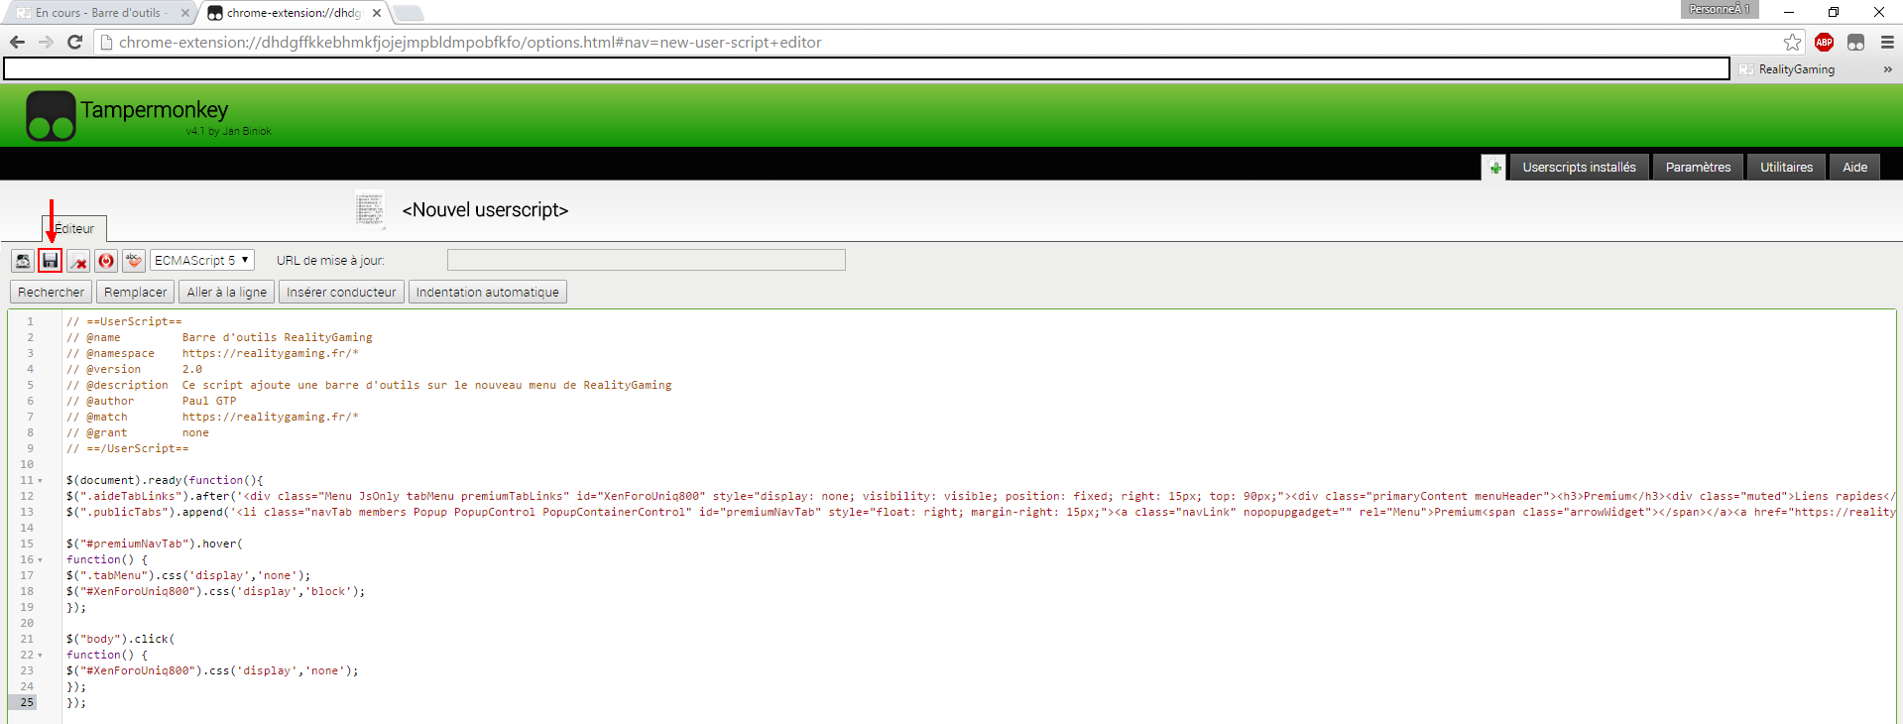The image size is (1903, 724).
Task: Open a new browser tab
Action: click(x=409, y=13)
